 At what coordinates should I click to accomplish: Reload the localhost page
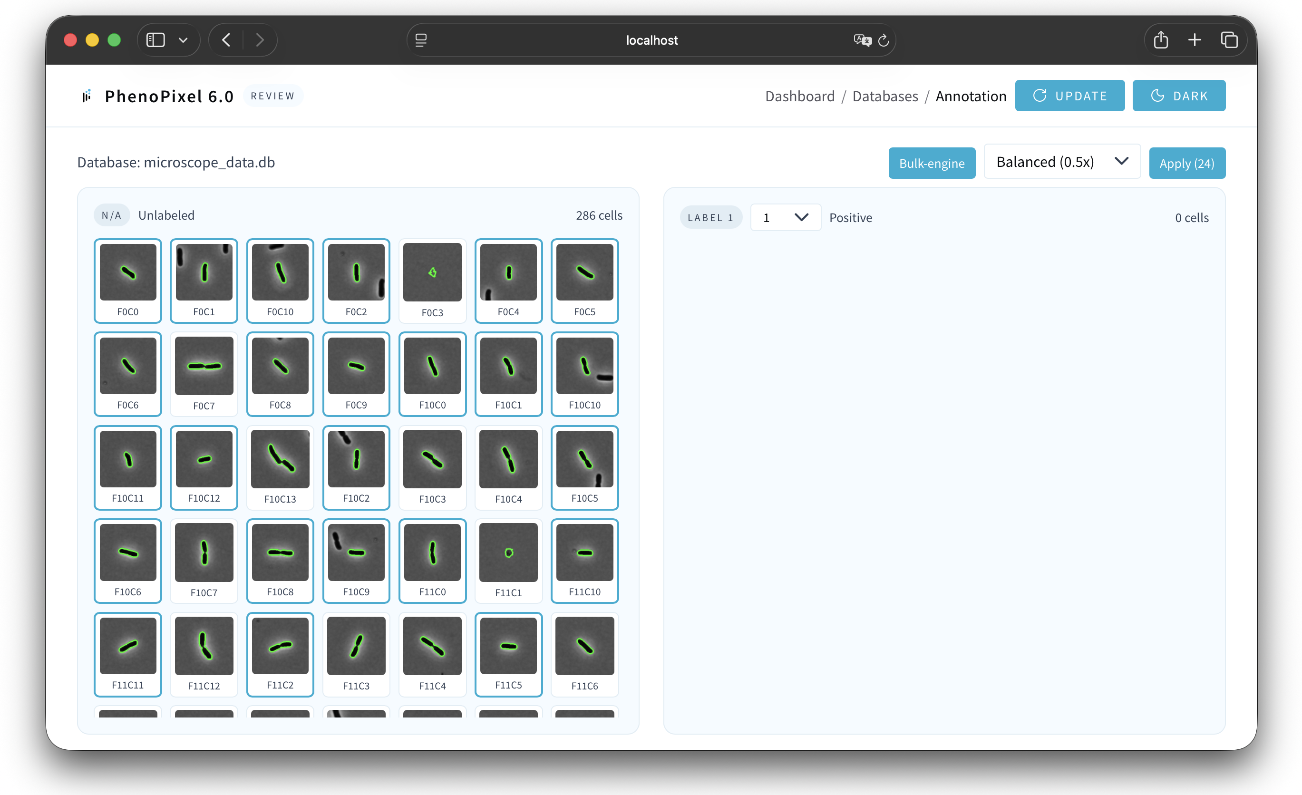884,40
